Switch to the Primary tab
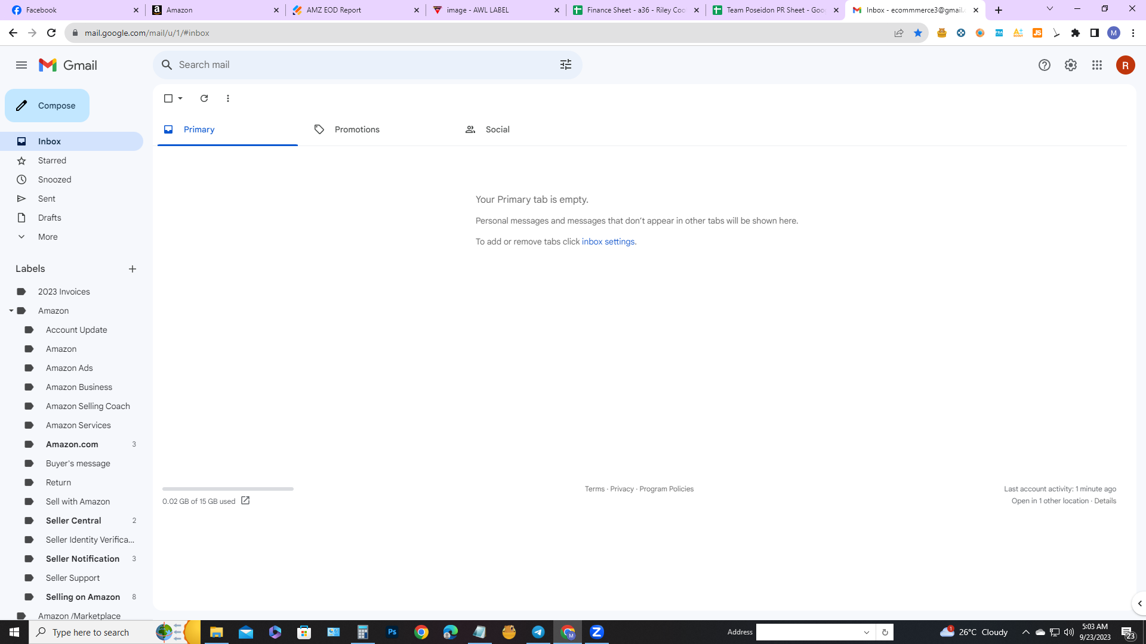1146x644 pixels. tap(227, 129)
